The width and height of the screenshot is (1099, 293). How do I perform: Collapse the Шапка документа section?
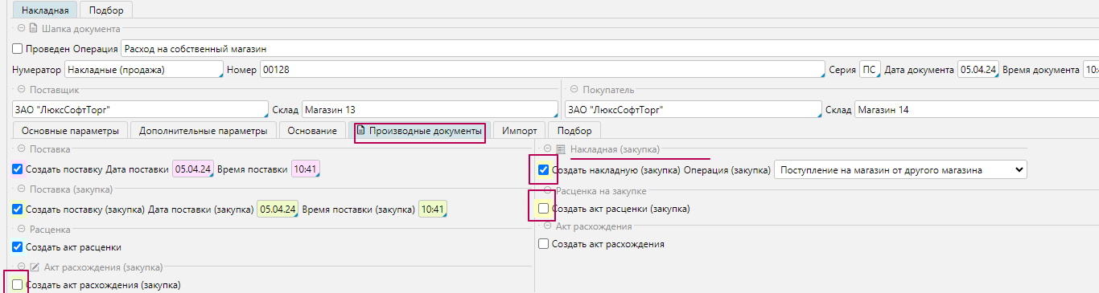pos(21,29)
